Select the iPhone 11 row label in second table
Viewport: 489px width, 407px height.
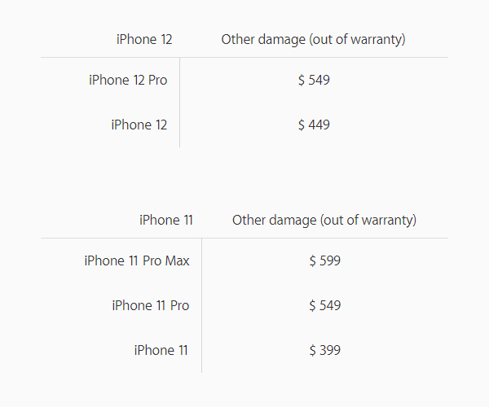click(x=161, y=350)
